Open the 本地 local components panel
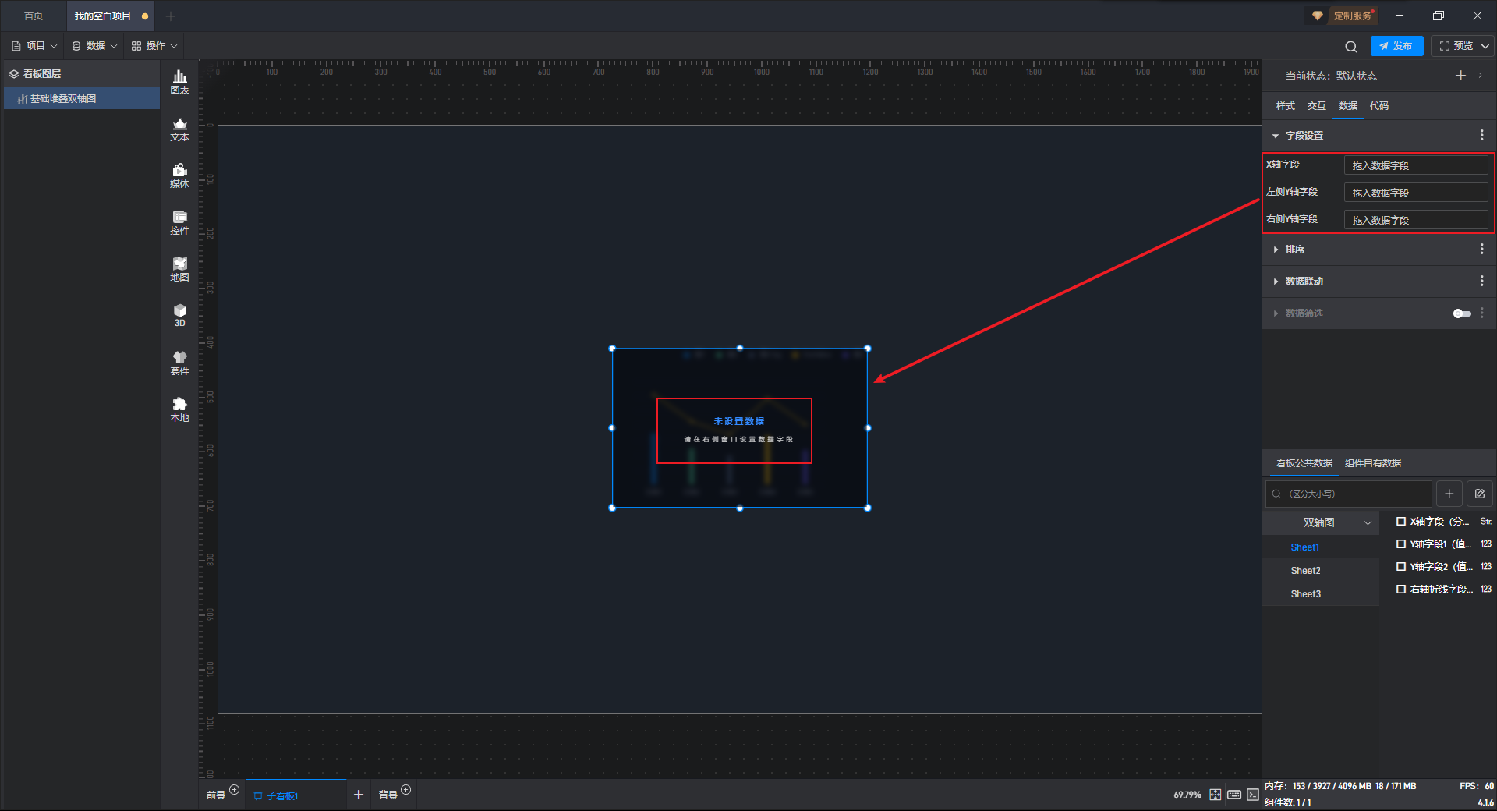Viewport: 1497px width, 811px height. click(179, 409)
